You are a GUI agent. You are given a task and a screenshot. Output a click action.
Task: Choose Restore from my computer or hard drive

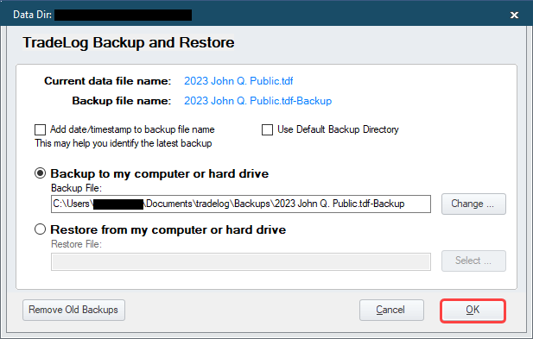[40, 229]
